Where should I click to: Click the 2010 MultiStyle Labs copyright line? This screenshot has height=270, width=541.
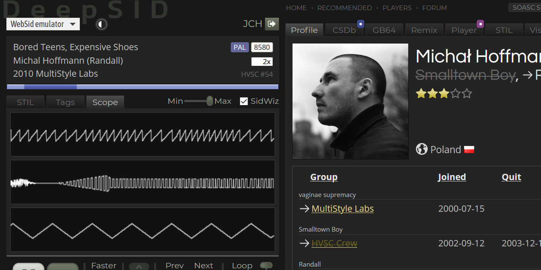55,74
